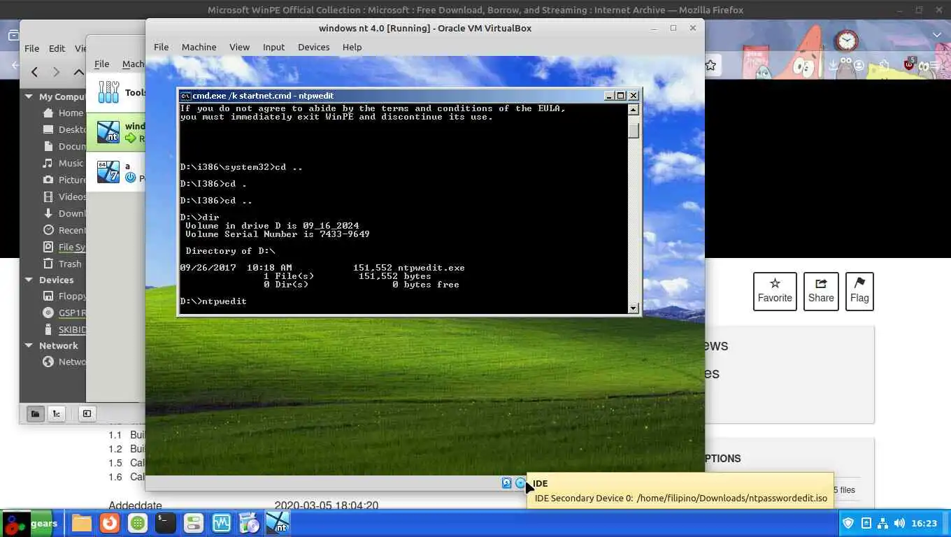The width and height of the screenshot is (951, 537).
Task: Click the 16:23 clock
Action: coord(924,523)
